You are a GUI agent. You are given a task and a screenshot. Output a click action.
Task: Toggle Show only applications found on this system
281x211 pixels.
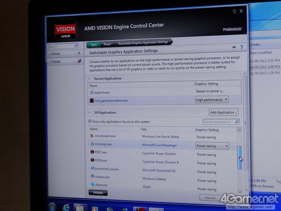(90, 121)
